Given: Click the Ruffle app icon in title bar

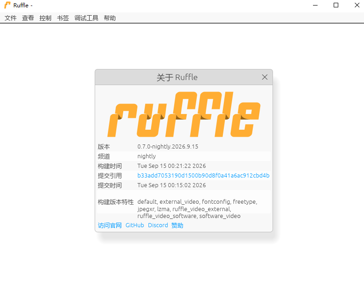Looking at the screenshot, I should (7, 5).
